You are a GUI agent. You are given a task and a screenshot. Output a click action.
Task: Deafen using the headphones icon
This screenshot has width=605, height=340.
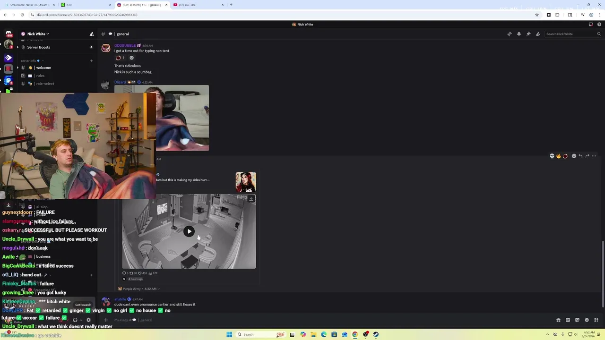(75, 320)
